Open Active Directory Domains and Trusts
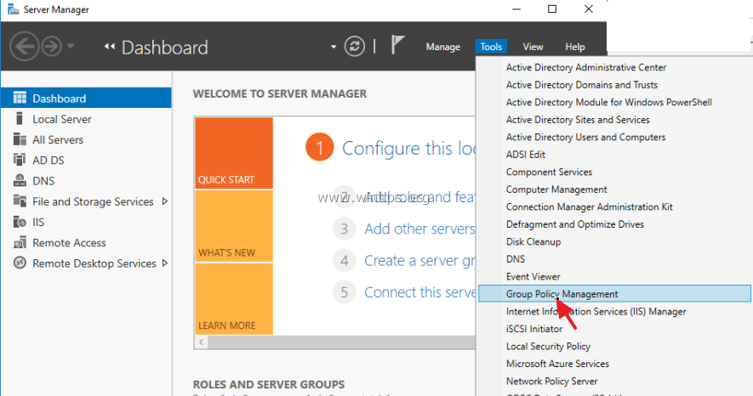The image size is (753, 396). (582, 85)
